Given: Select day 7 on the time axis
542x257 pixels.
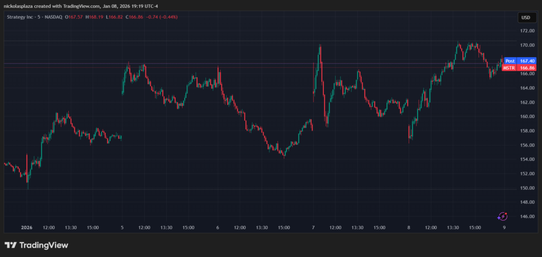Looking at the screenshot, I should click(x=313, y=227).
